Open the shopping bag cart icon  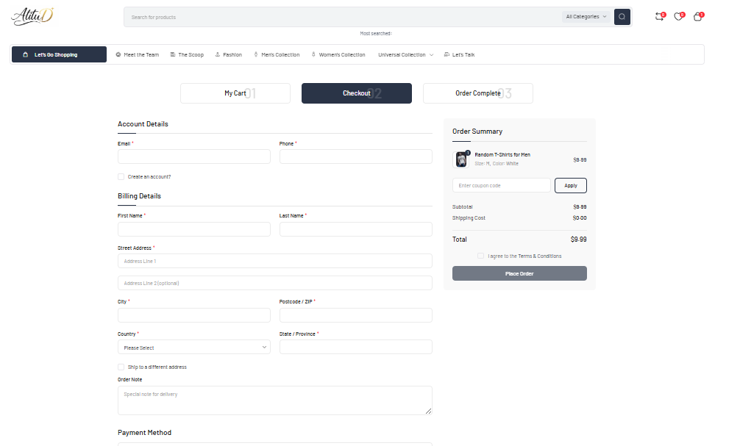point(698,17)
